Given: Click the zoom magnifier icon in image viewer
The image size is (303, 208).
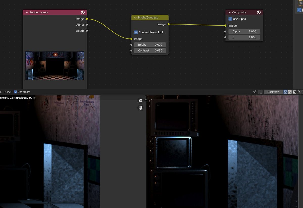Looking at the screenshot, I should [x=140, y=101].
